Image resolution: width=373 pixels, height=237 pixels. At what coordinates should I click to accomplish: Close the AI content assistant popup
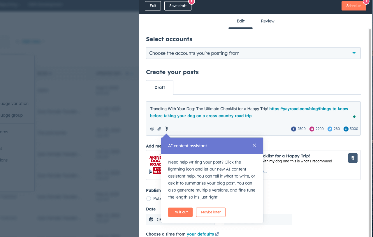click(254, 145)
